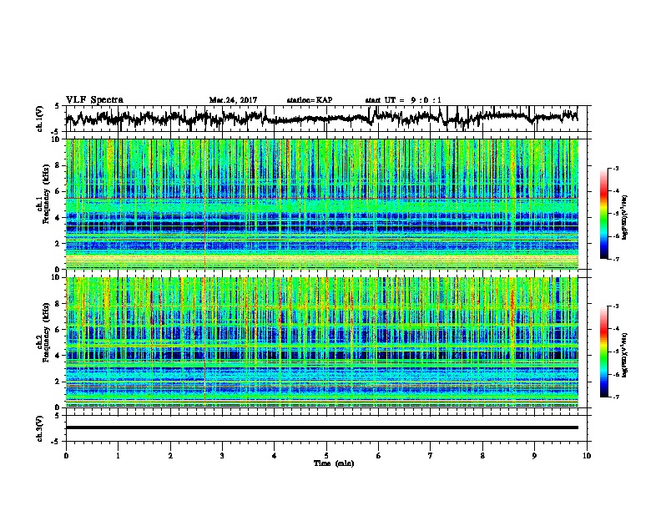Click inside the ch.1 spectrogram panel
The width and height of the screenshot is (661, 511).
tap(322, 204)
